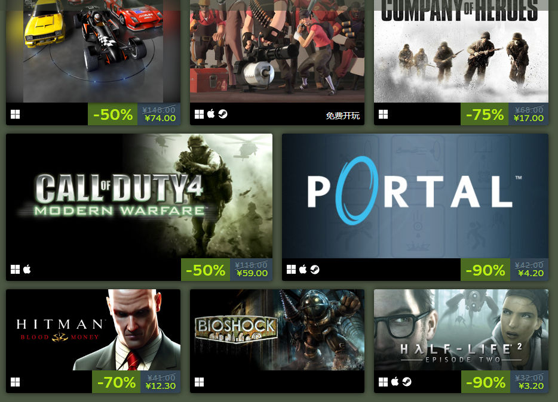Open the Hitman Blood Money capsule image
The image size is (558, 402).
click(x=93, y=330)
